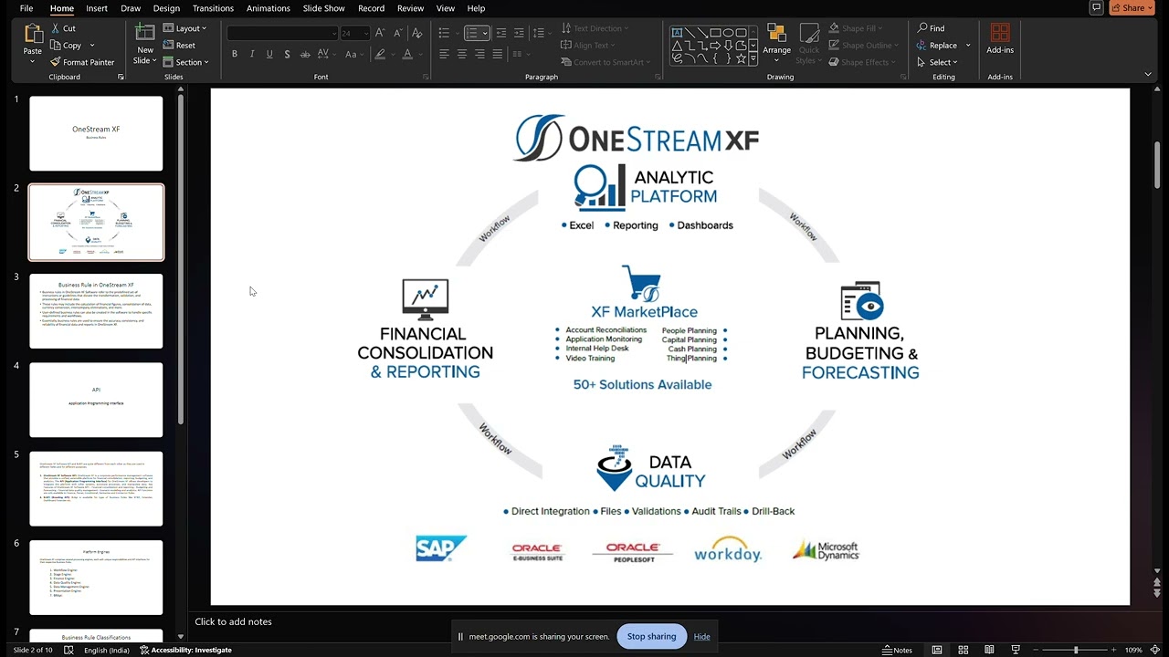Open the font name combo box

[282, 33]
